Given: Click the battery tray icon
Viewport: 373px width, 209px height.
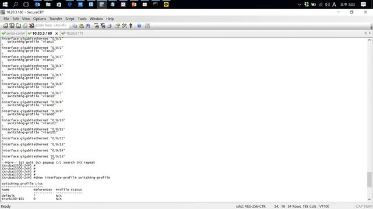Looking at the screenshot, I should pyautogui.click(x=314, y=4).
